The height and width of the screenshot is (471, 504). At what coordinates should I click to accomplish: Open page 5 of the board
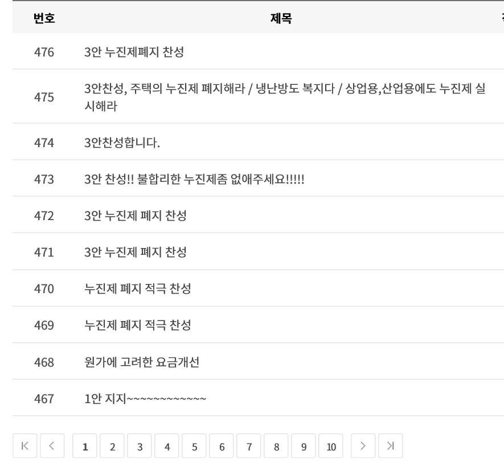pyautogui.click(x=194, y=446)
